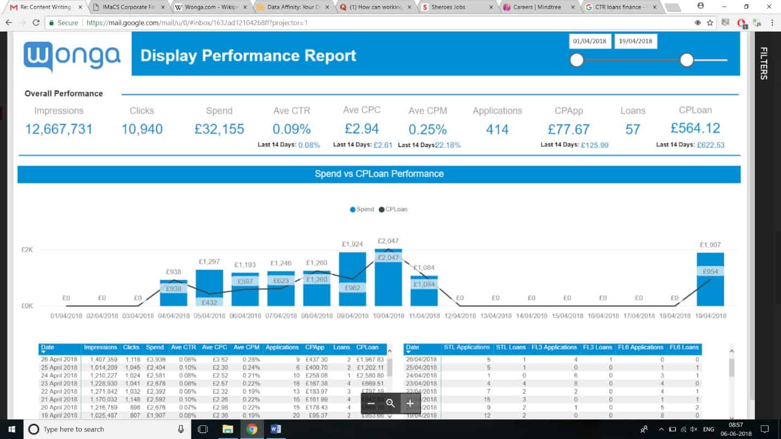Click the left date range slider handle
This screenshot has height=439, width=781.
576,60
